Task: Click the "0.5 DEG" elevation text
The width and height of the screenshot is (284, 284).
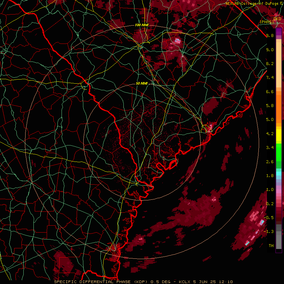Action: tap(160, 282)
